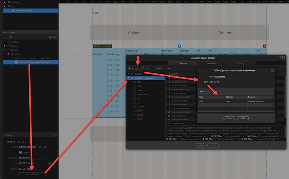Expand the charges table in the tree

point(128,74)
